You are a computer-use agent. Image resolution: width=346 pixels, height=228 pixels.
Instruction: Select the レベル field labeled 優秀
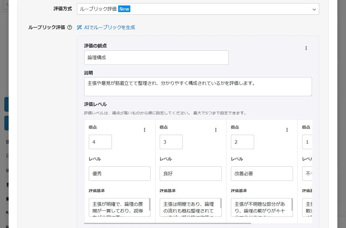[x=119, y=174]
